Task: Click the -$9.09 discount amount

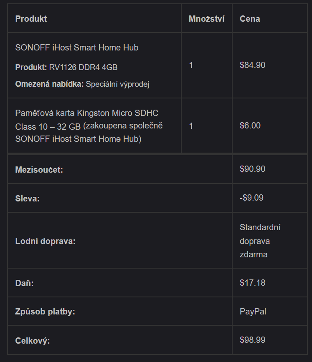Action: pos(251,198)
